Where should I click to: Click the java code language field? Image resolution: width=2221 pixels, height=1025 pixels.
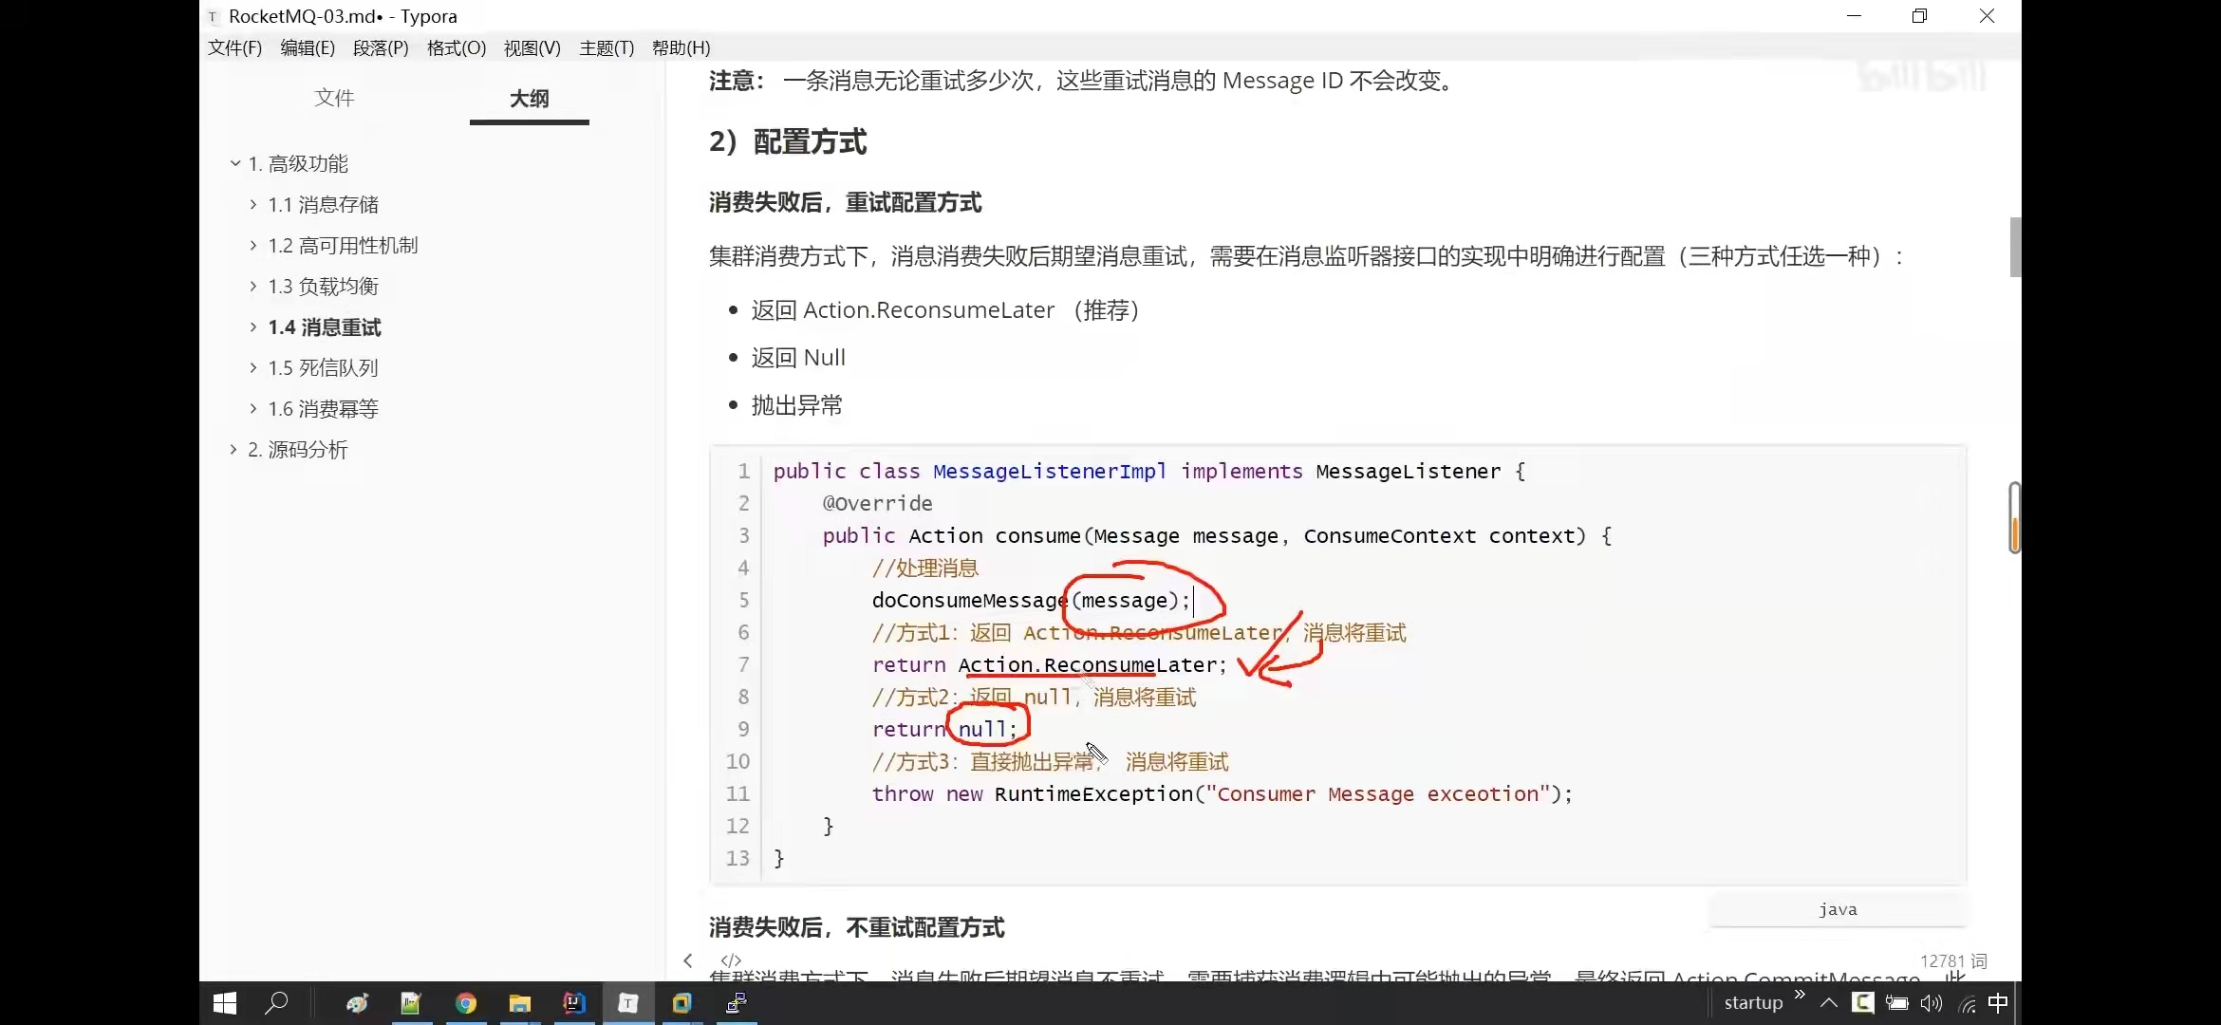(1838, 909)
